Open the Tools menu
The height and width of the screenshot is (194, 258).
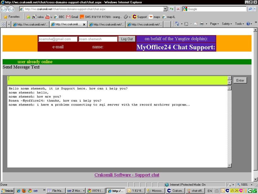(x=240, y=24)
